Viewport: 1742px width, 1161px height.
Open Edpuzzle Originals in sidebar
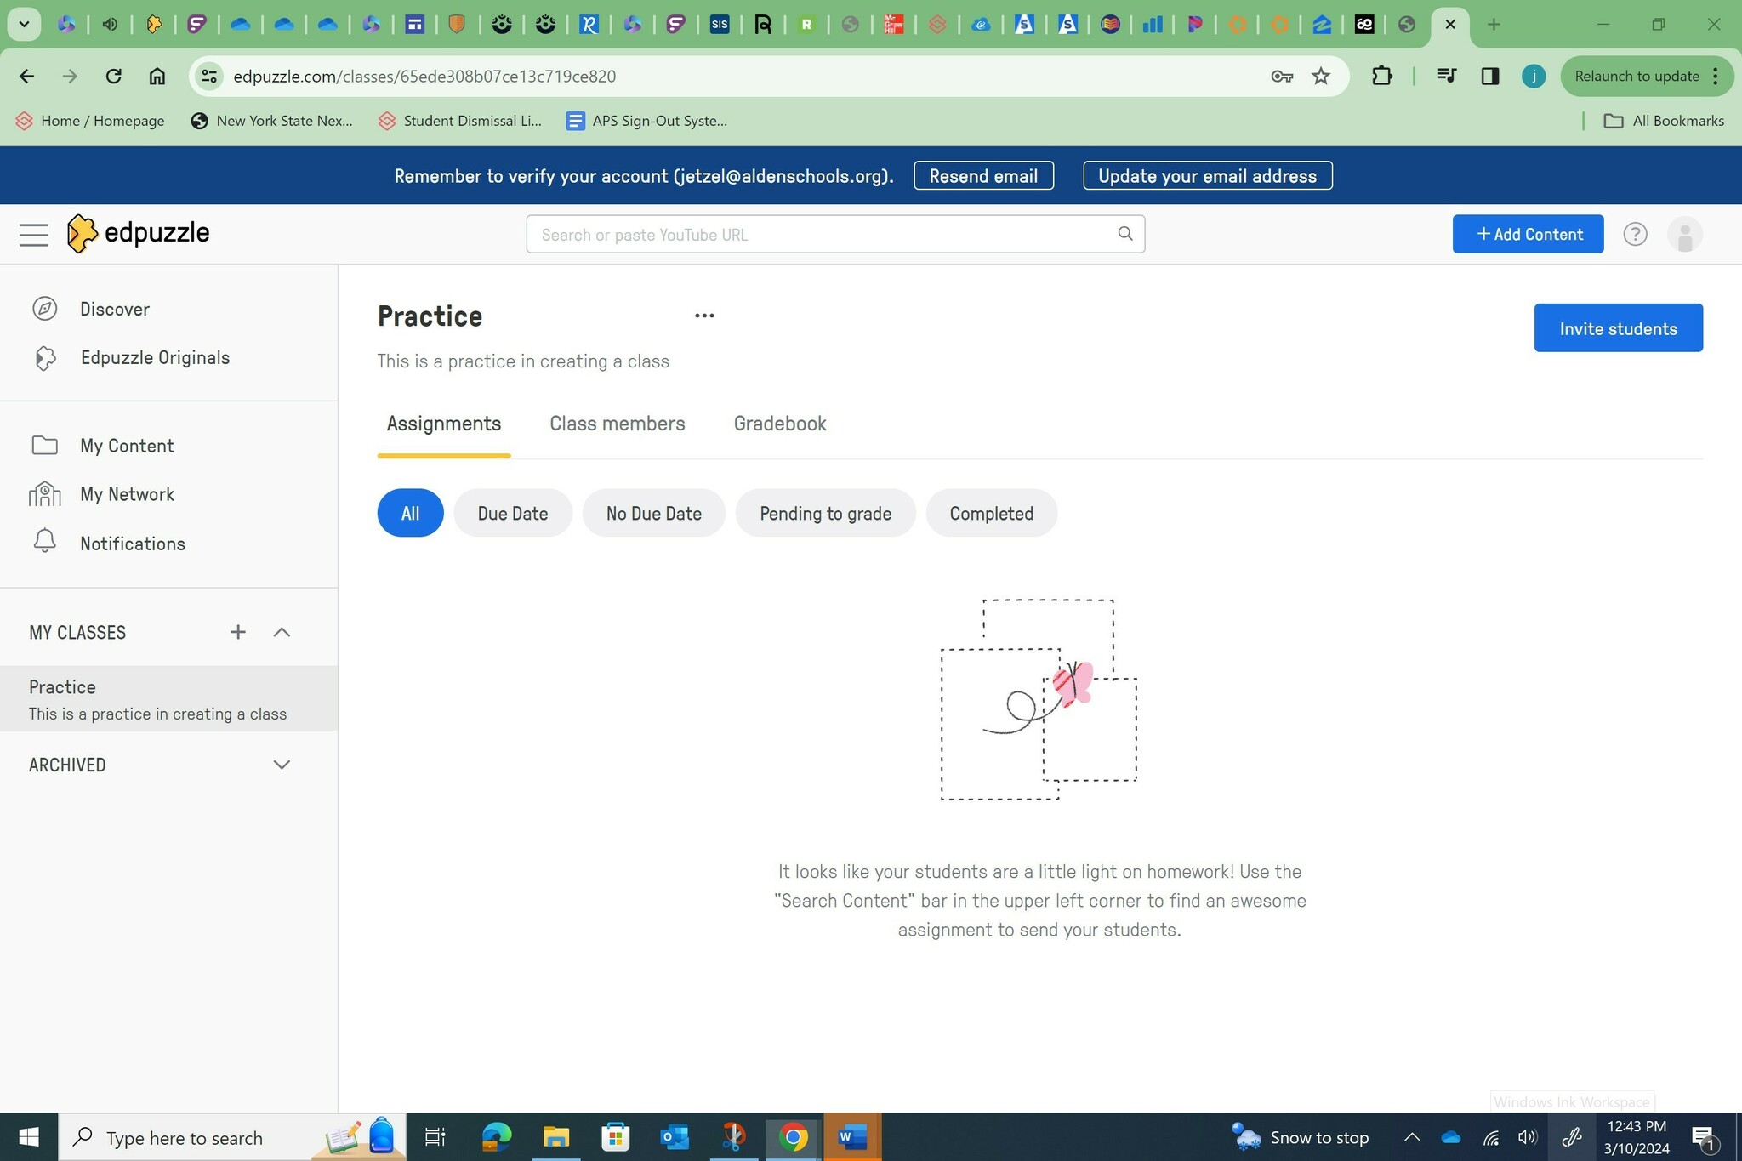[155, 357]
